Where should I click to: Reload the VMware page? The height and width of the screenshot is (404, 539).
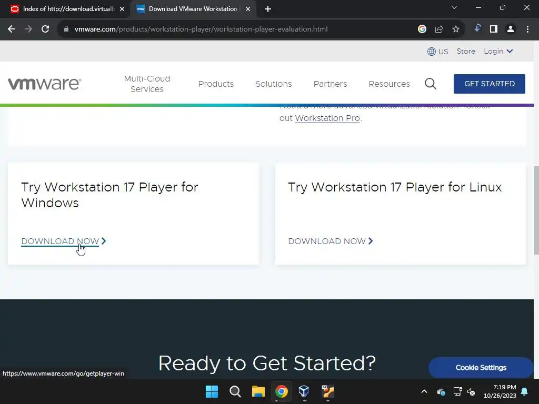[x=45, y=29]
